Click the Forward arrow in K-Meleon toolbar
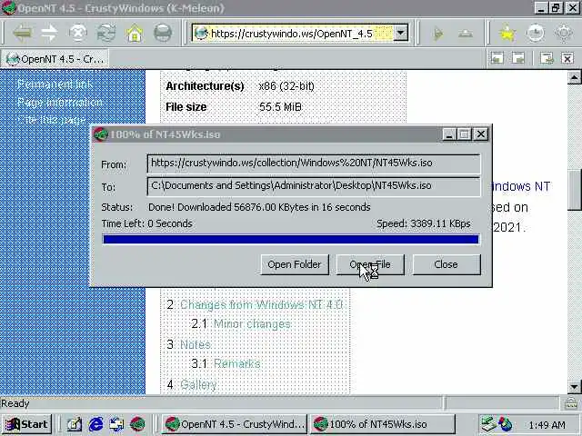 click(x=49, y=34)
